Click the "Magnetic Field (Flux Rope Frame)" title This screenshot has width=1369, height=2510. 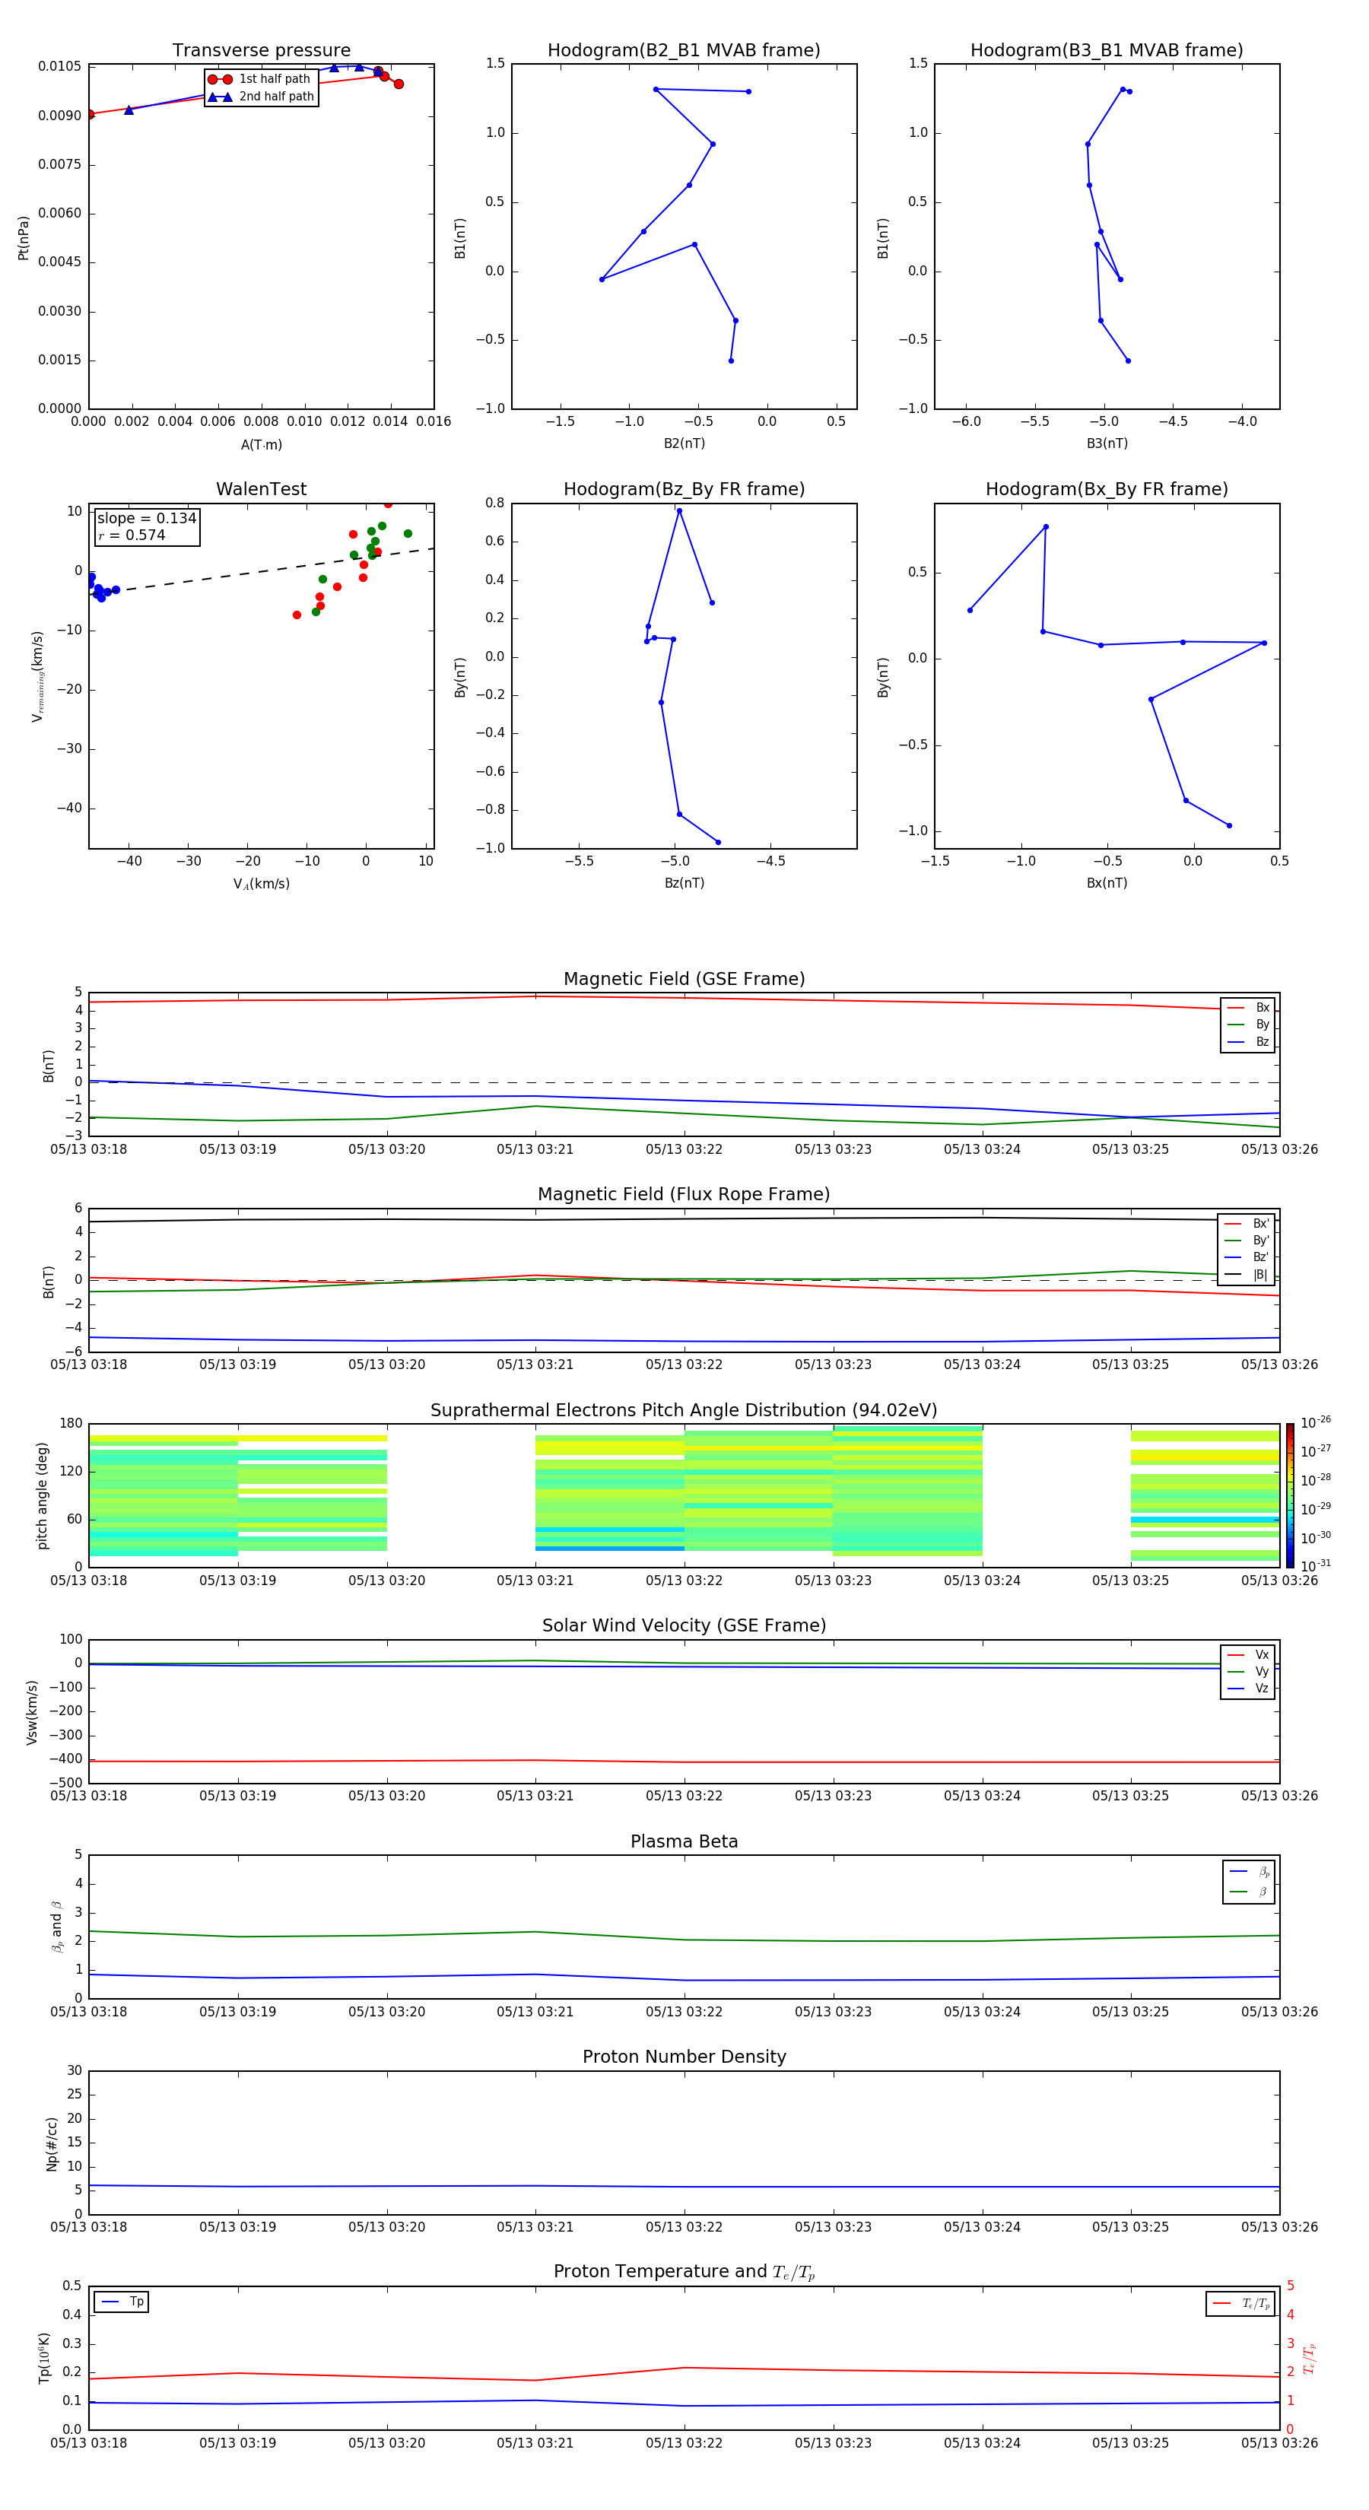684,1195
